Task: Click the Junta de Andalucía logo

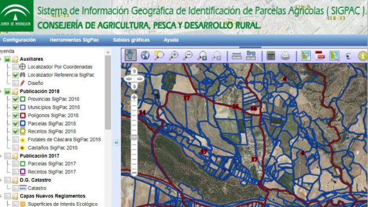Action: [16, 16]
